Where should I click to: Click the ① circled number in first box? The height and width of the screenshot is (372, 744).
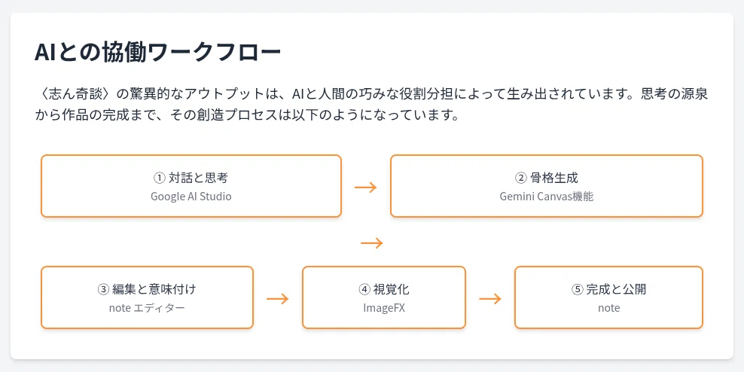click(x=160, y=178)
